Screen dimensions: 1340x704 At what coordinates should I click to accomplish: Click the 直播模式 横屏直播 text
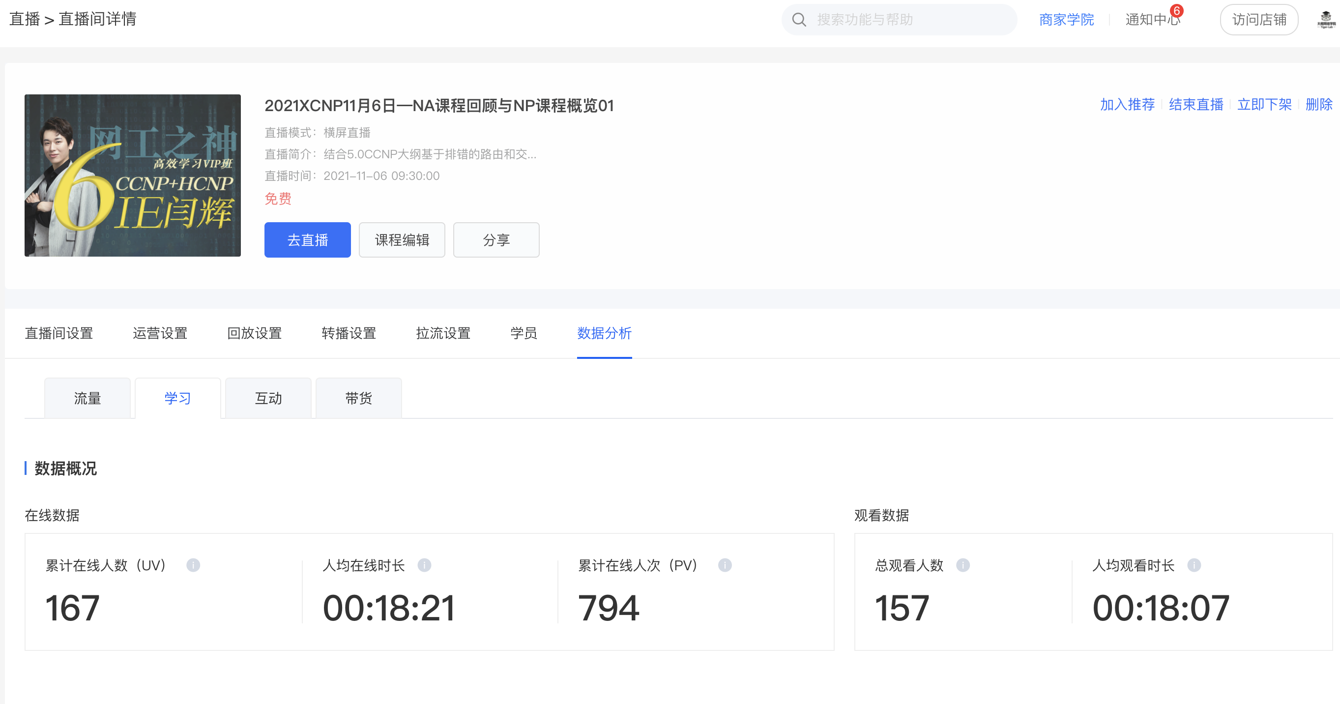click(x=318, y=133)
